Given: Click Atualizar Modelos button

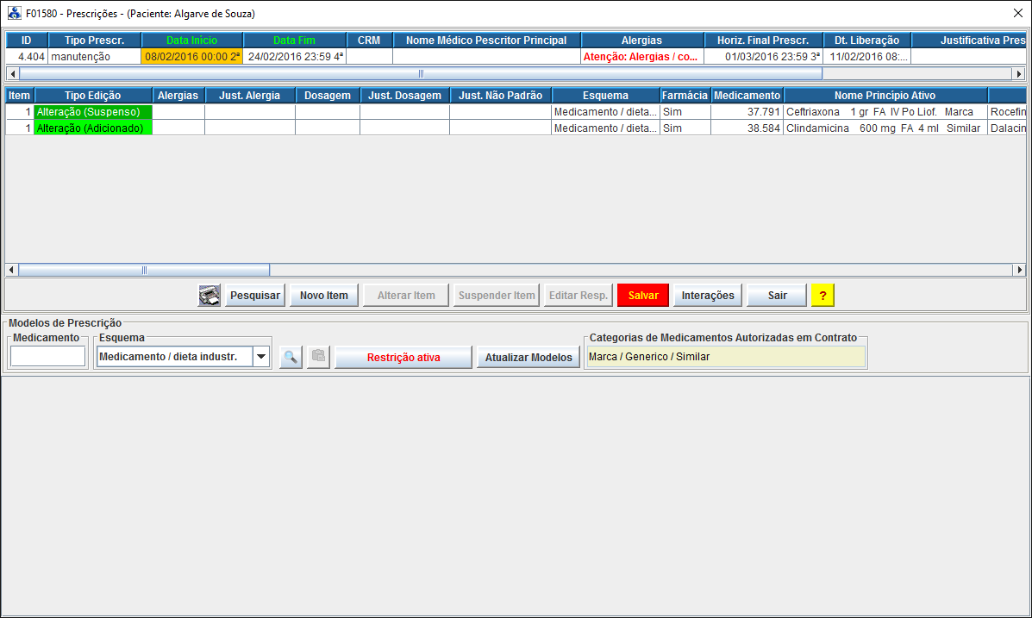Looking at the screenshot, I should (x=529, y=358).
